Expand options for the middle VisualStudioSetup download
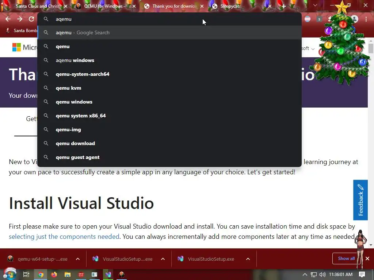This screenshot has height=280, width=374. point(163,259)
